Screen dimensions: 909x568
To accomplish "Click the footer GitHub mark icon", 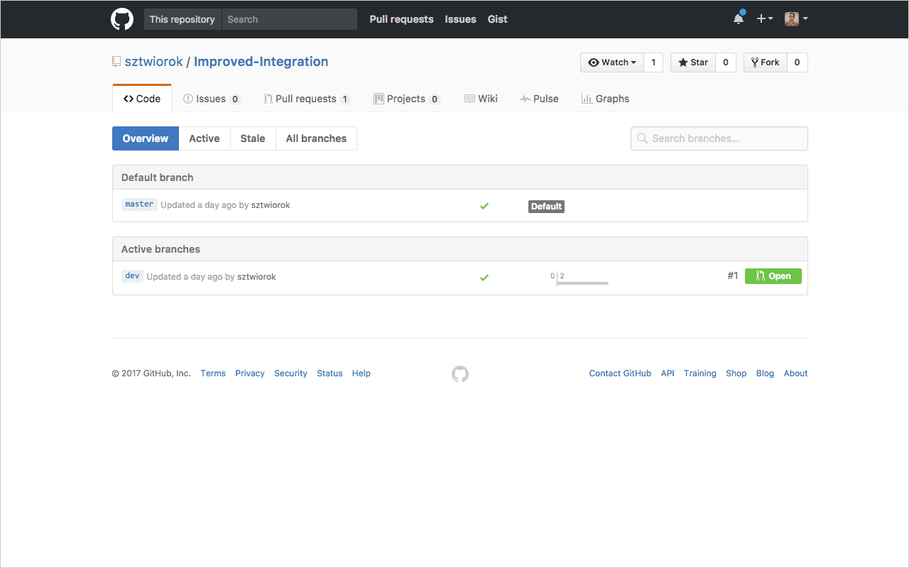I will 460,374.
